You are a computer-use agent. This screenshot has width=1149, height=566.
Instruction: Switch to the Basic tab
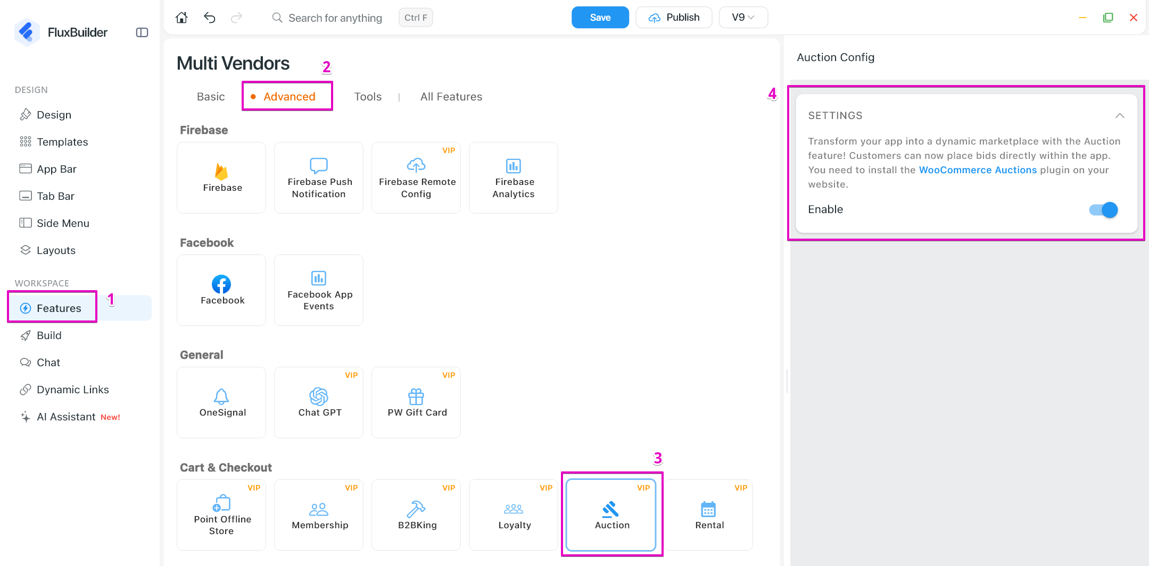(211, 97)
